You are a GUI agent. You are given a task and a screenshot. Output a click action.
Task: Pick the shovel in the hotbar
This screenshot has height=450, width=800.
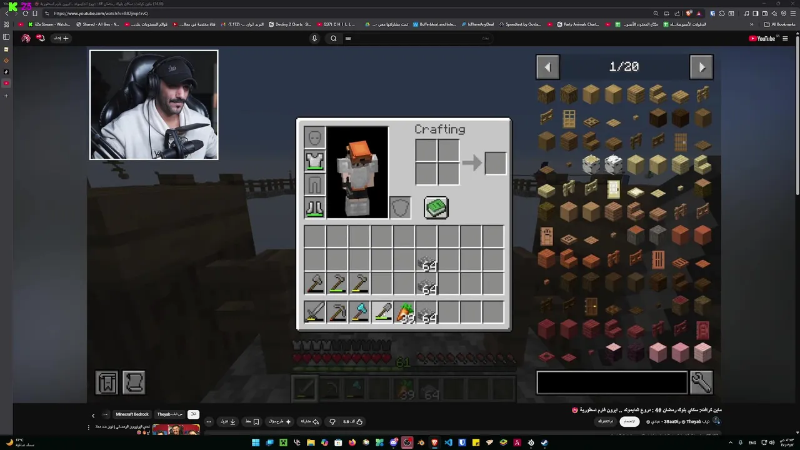click(x=382, y=312)
